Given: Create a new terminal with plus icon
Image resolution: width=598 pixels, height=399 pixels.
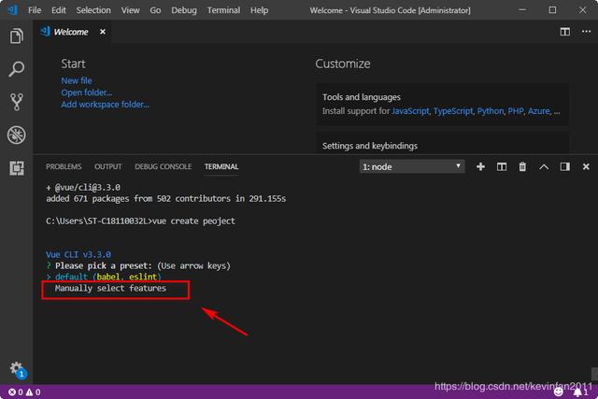Looking at the screenshot, I should point(480,166).
